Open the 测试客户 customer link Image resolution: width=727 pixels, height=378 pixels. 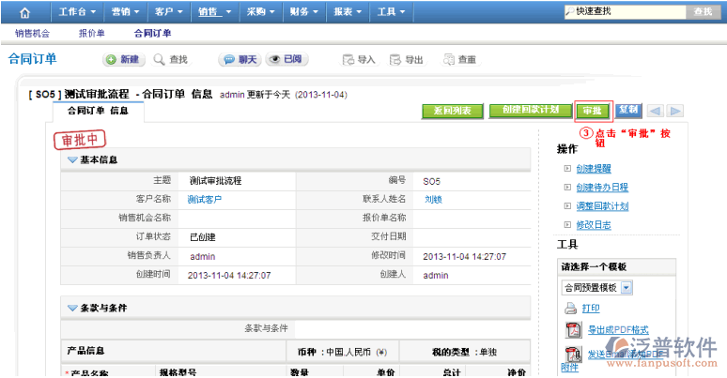click(x=205, y=199)
